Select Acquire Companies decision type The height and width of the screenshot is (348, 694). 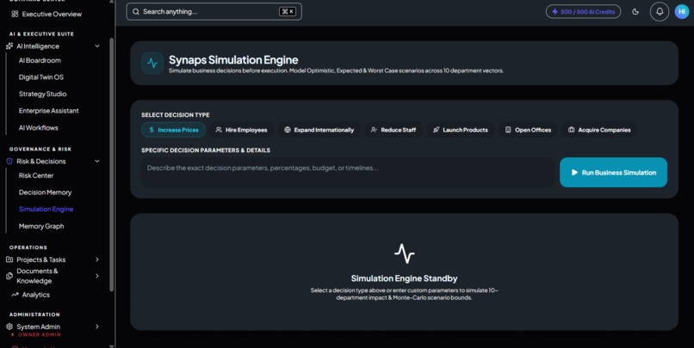pyautogui.click(x=599, y=130)
